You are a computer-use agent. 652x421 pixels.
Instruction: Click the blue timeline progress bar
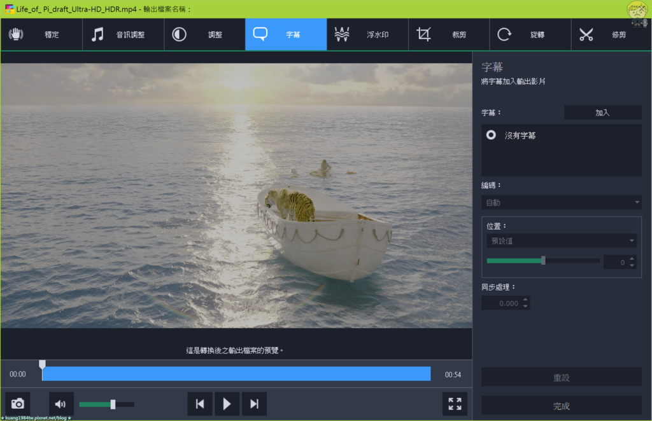236,374
